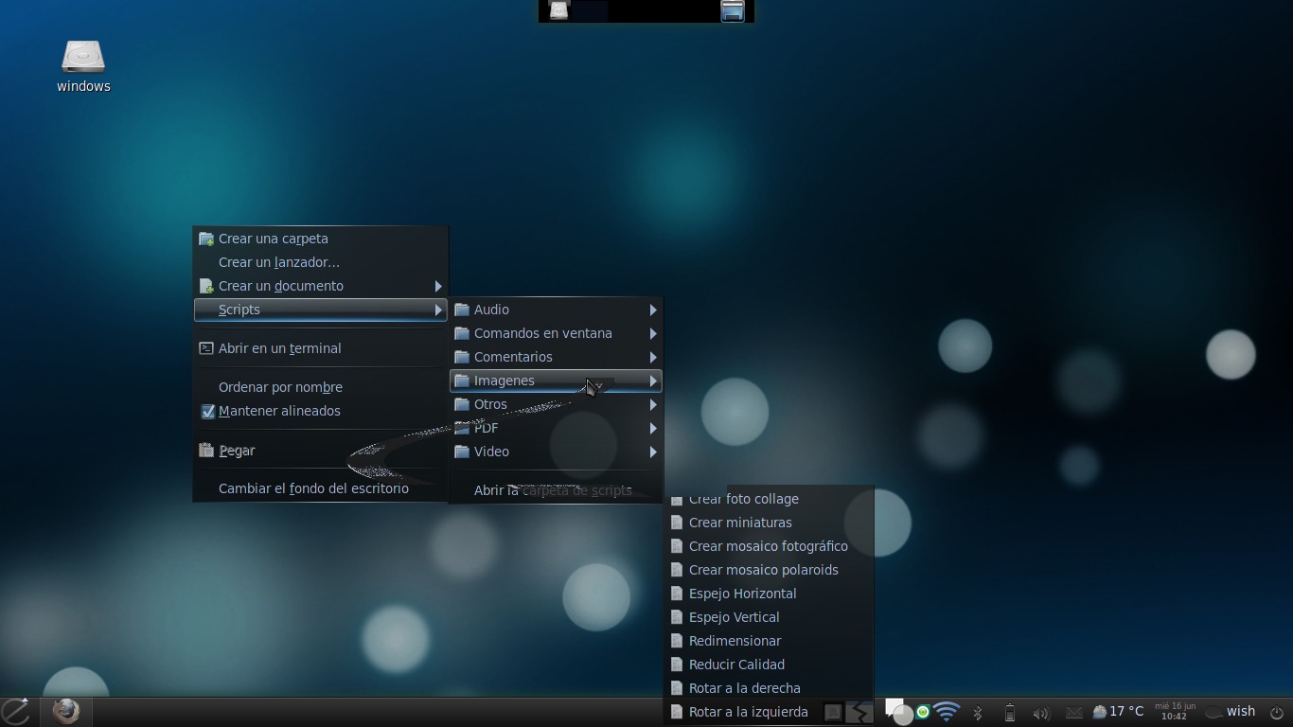Open the Scripts submenu
This screenshot has height=727, width=1293.
(320, 310)
